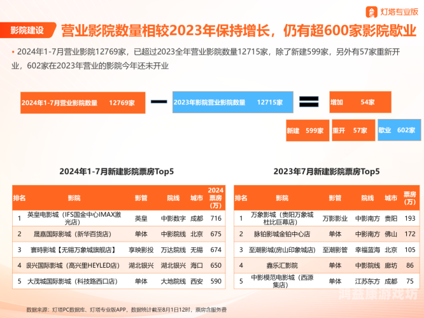Click the 无锡 city cell

(x=197, y=250)
